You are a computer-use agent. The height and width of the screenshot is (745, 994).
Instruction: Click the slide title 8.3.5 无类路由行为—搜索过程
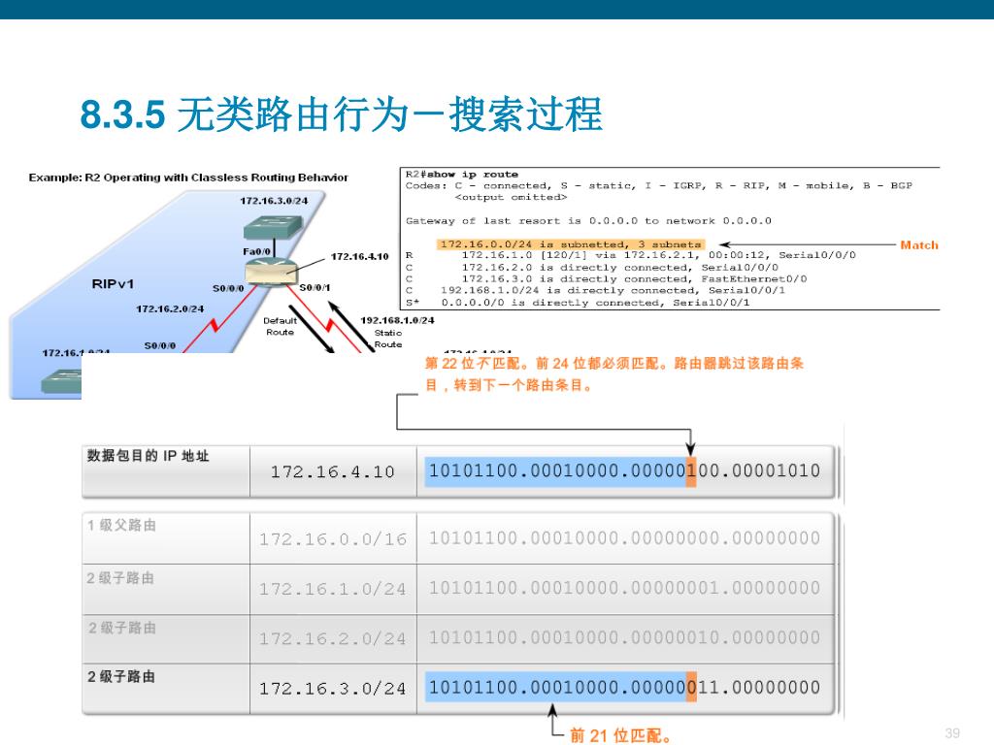[341, 114]
